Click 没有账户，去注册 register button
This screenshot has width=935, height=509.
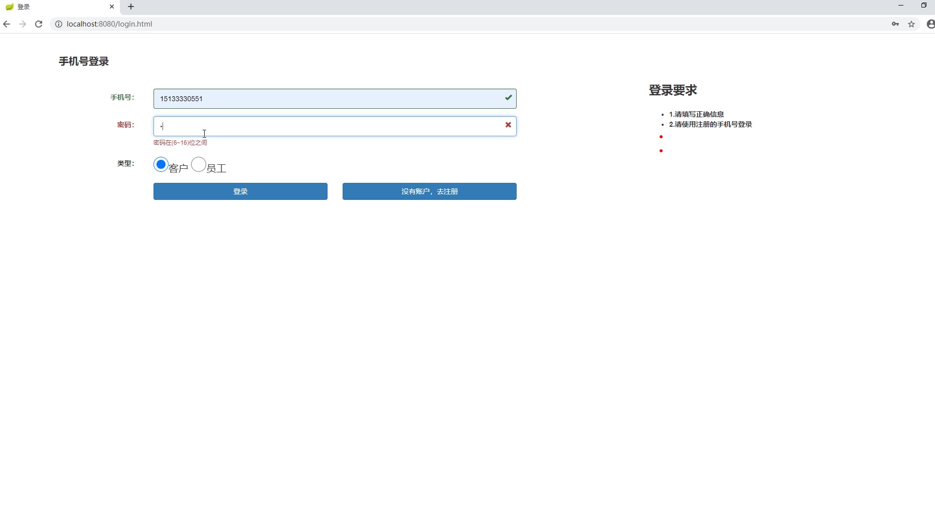click(429, 191)
